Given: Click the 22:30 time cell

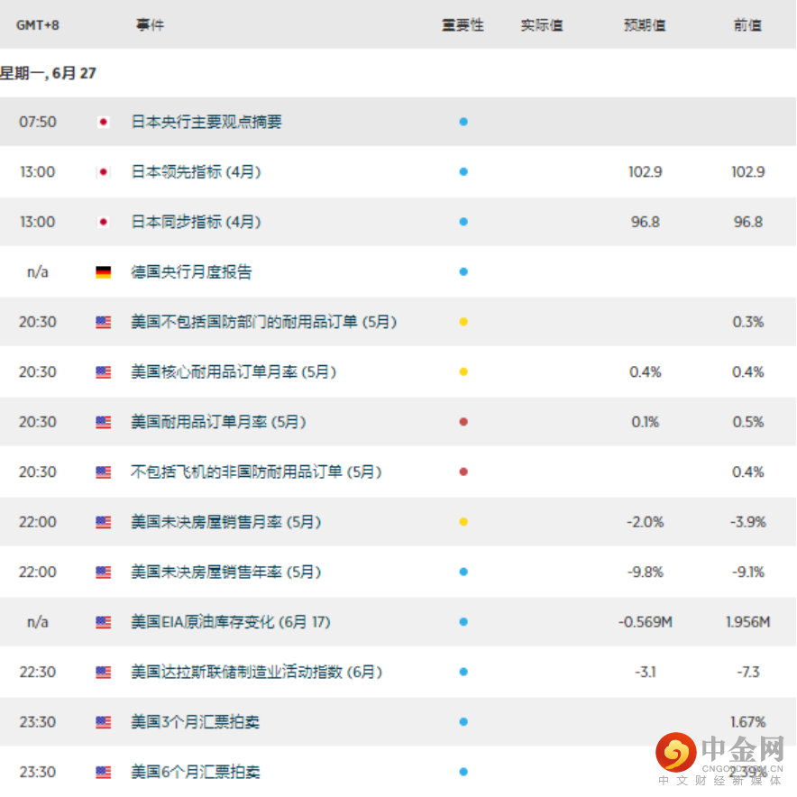Looking at the screenshot, I should pyautogui.click(x=38, y=672).
